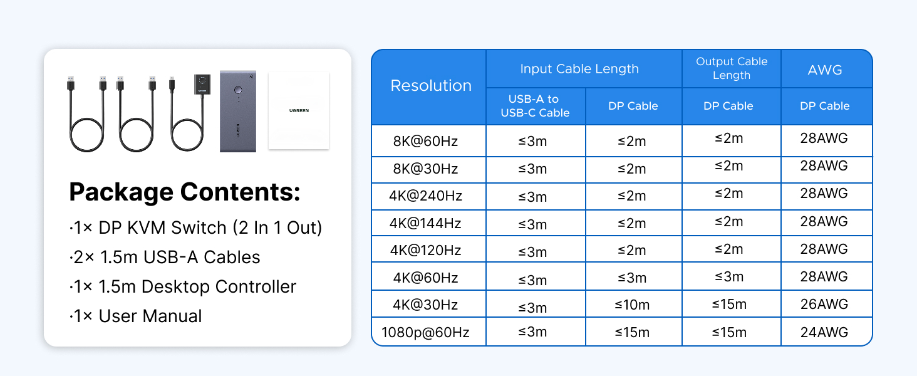Click the AWG column header
Screen dimensions: 917x376
point(826,69)
